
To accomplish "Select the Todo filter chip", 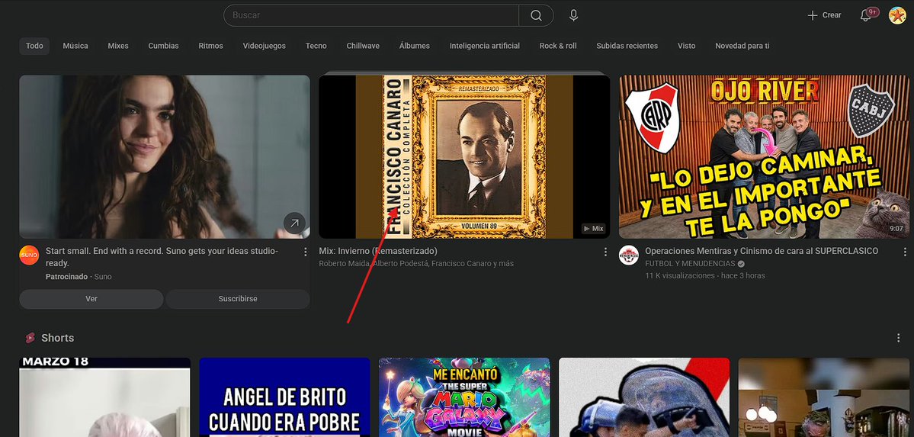I will (x=34, y=46).
